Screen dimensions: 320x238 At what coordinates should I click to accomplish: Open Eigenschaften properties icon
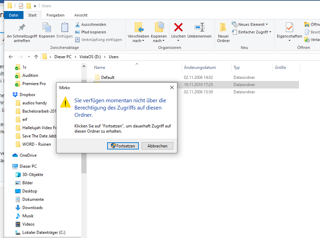[x=289, y=27]
